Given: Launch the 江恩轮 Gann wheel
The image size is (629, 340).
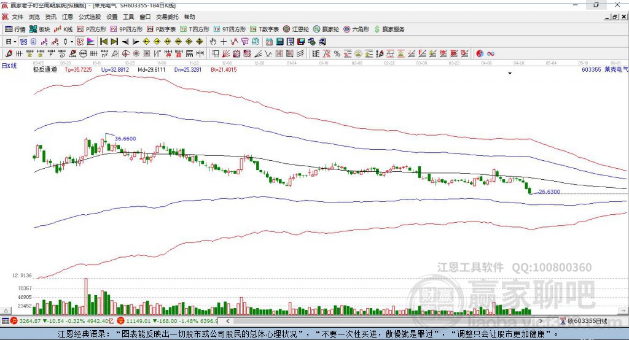Looking at the screenshot, I should 295,29.
